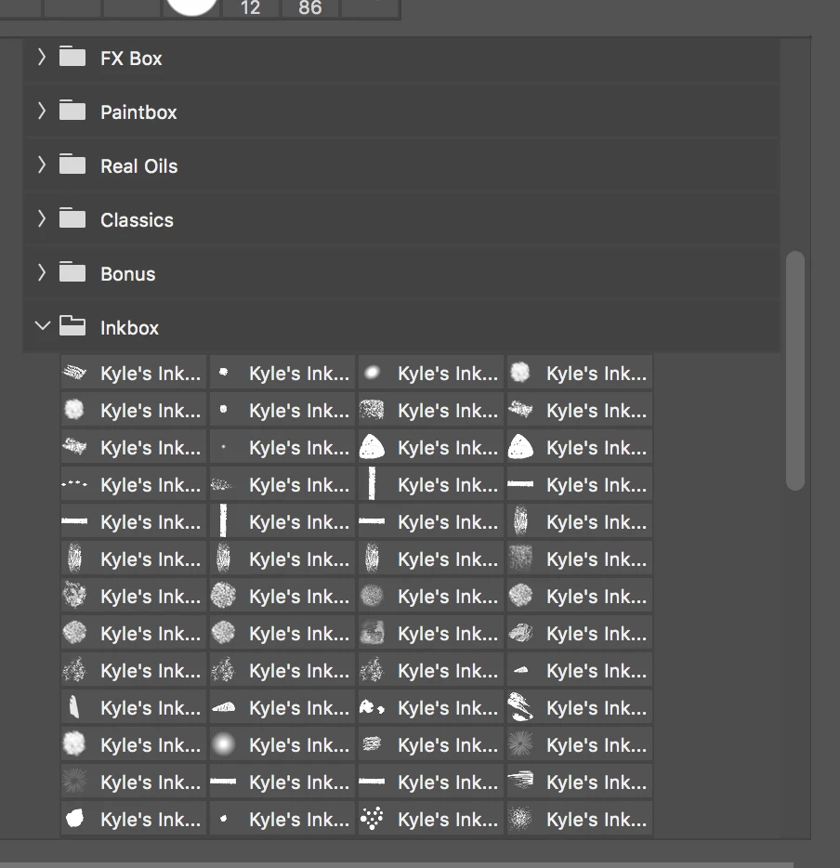The image size is (840, 868).
Task: Expand the Paintbox brush group
Action: coord(42,111)
